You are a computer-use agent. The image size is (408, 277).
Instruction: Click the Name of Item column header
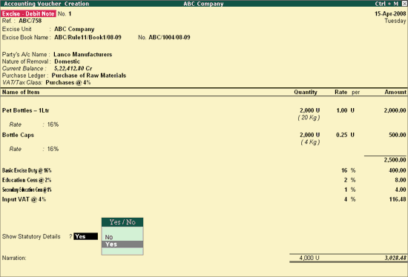point(21,92)
